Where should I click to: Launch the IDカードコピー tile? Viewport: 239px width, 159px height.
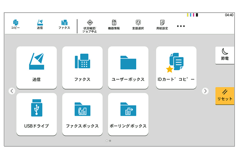point(176,68)
